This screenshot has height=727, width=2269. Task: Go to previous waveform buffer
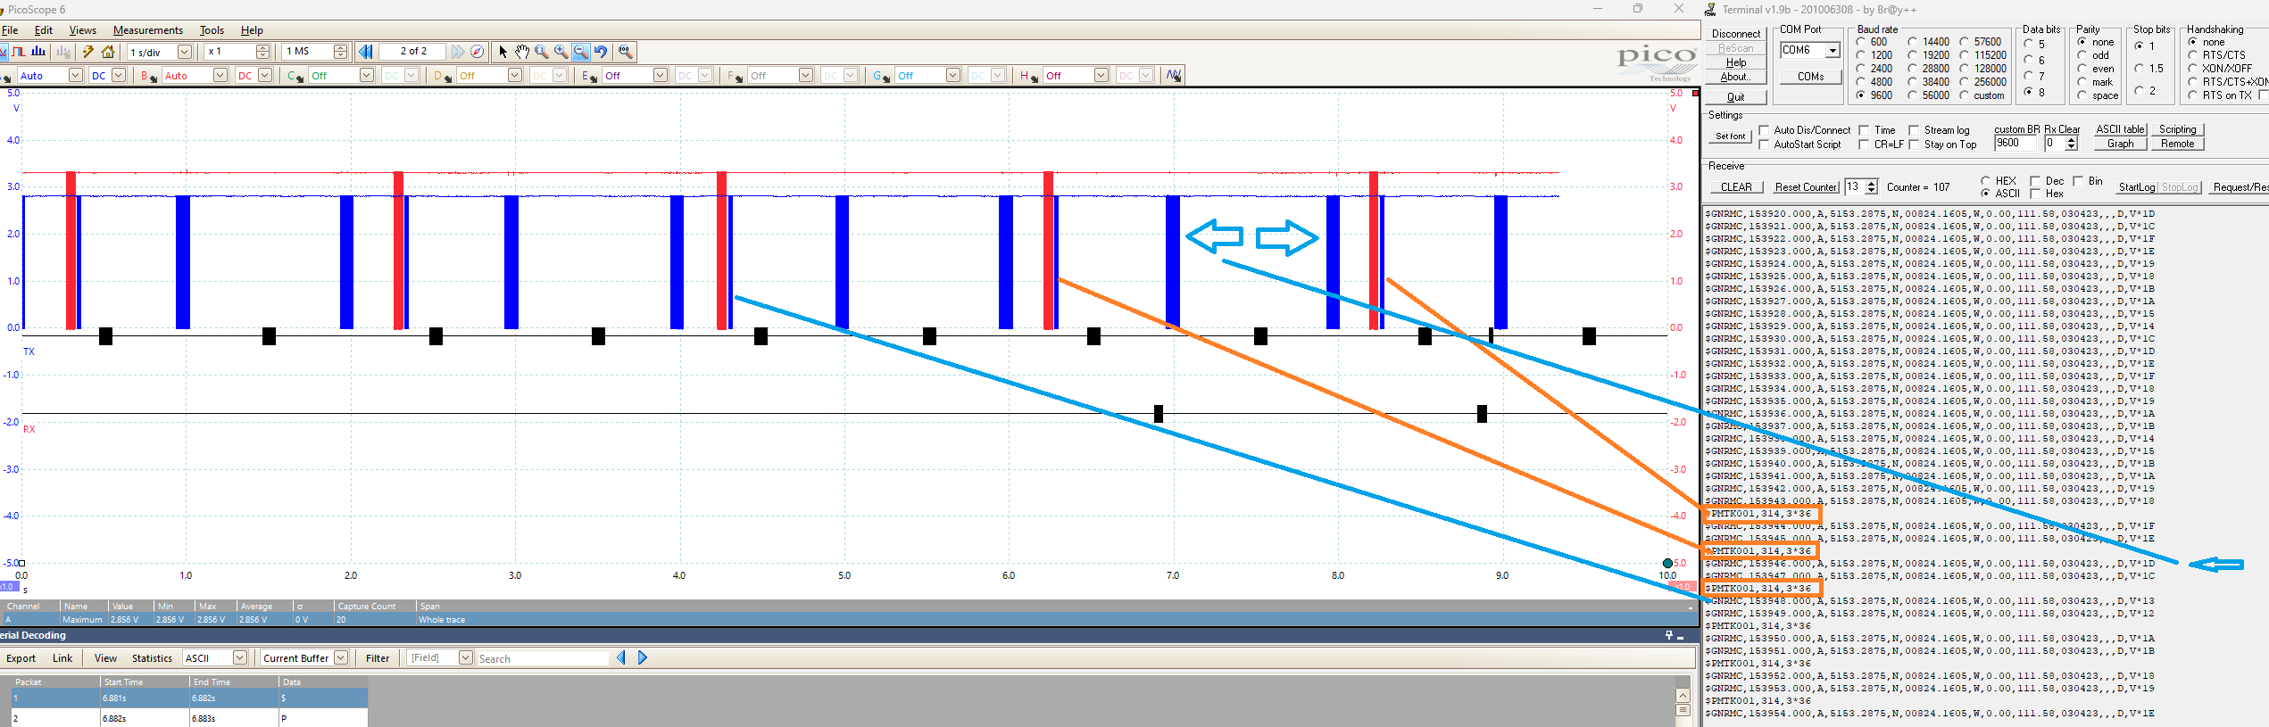coord(366,52)
